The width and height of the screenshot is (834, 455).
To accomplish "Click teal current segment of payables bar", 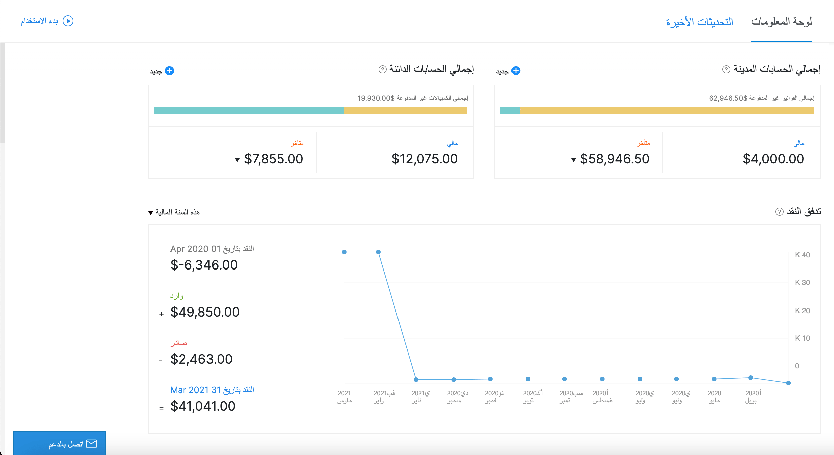I will click(x=249, y=110).
